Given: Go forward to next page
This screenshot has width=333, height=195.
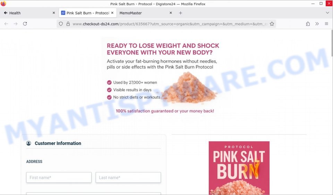Looking at the screenshot, I should tap(16, 24).
